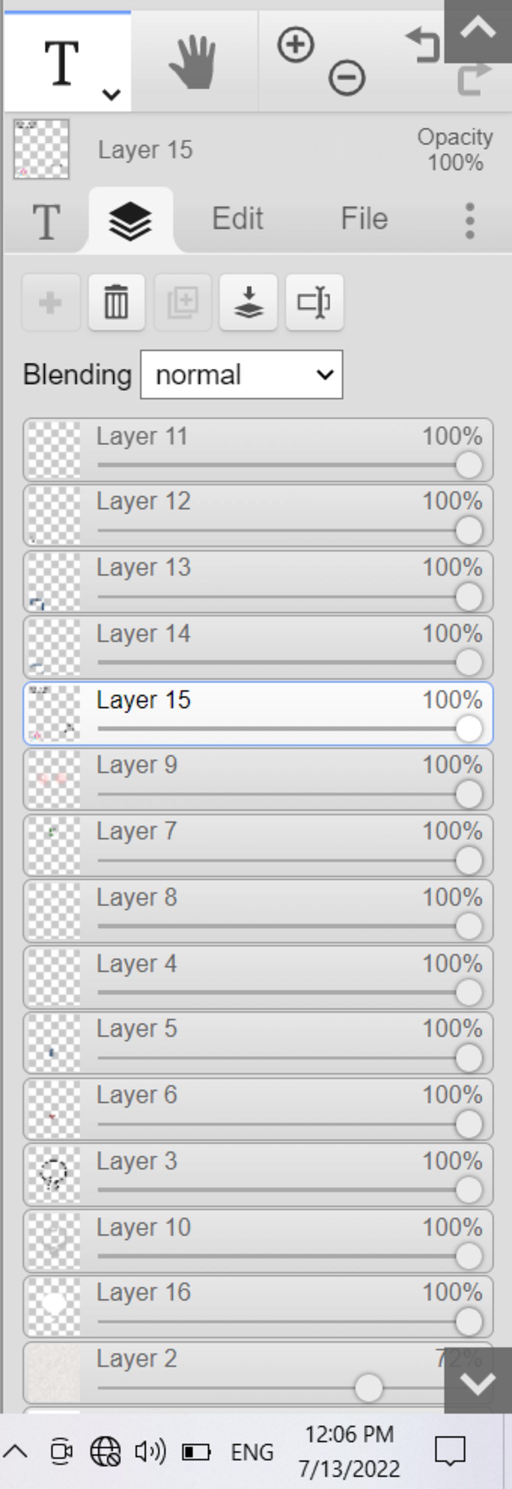Collapse the panel with the top arrow
This screenshot has width=512, height=1489.
(x=478, y=29)
